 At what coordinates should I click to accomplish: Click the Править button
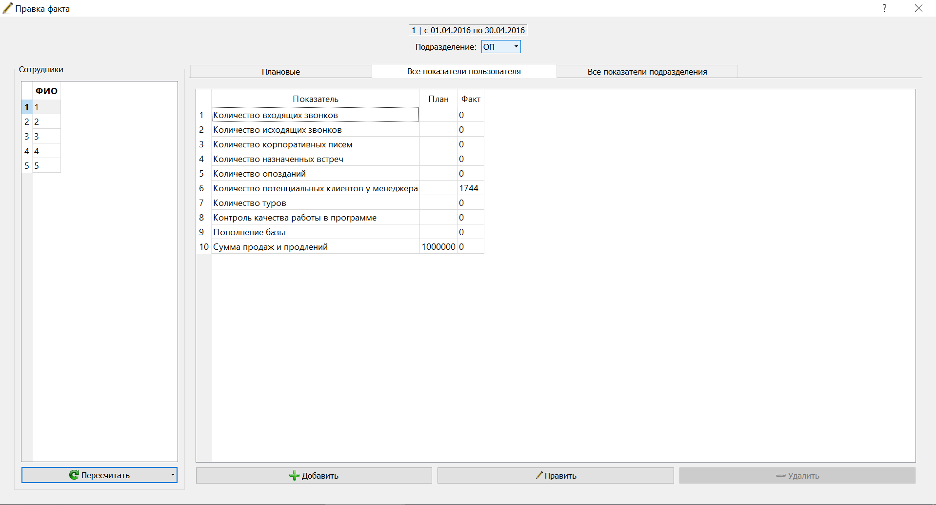pyautogui.click(x=556, y=476)
